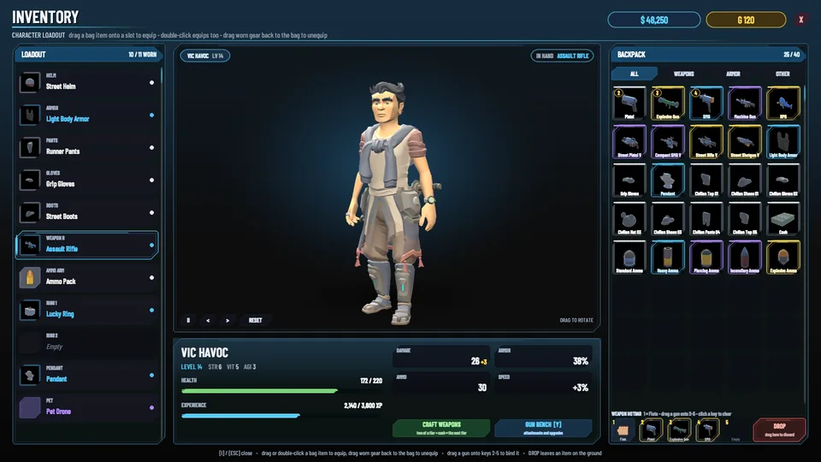Screen dimensions: 821x462
Task: Select Civilian Gloves 02 item
Action: [x=783, y=181]
